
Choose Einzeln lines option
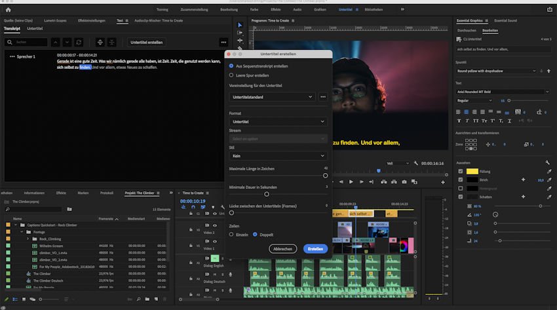(231, 234)
